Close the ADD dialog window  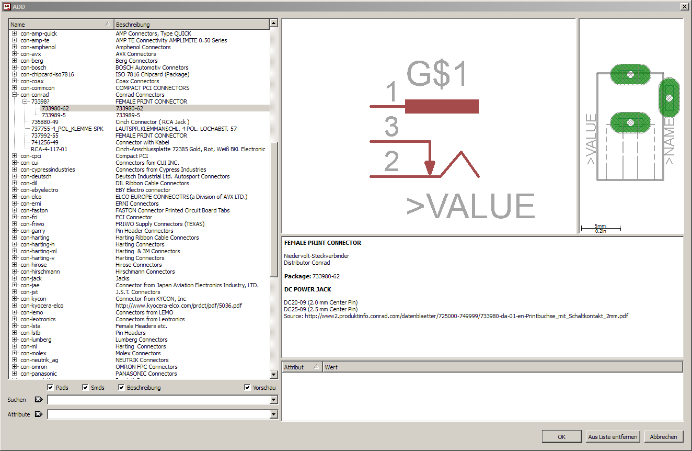[x=684, y=6]
